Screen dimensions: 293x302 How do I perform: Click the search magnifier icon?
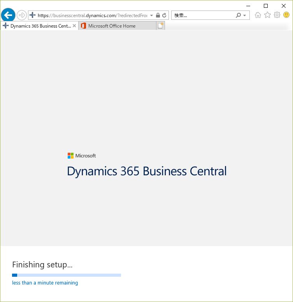click(x=239, y=15)
